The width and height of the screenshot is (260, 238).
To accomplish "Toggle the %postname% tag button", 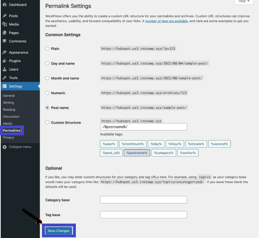I will coord(137,153).
